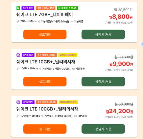Click the blue floating button at right edge

tap(142, 44)
